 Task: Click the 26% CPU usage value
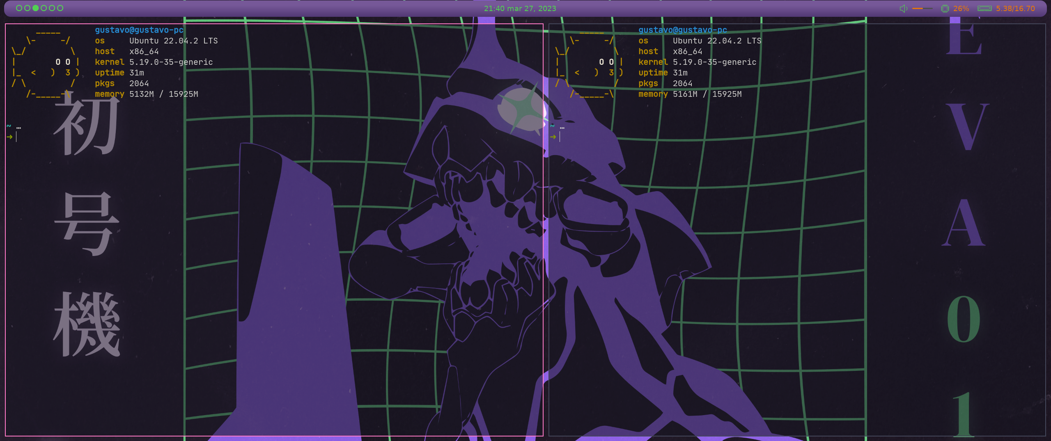click(961, 9)
